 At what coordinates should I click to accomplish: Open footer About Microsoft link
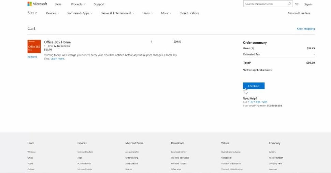pyautogui.click(x=276, y=158)
